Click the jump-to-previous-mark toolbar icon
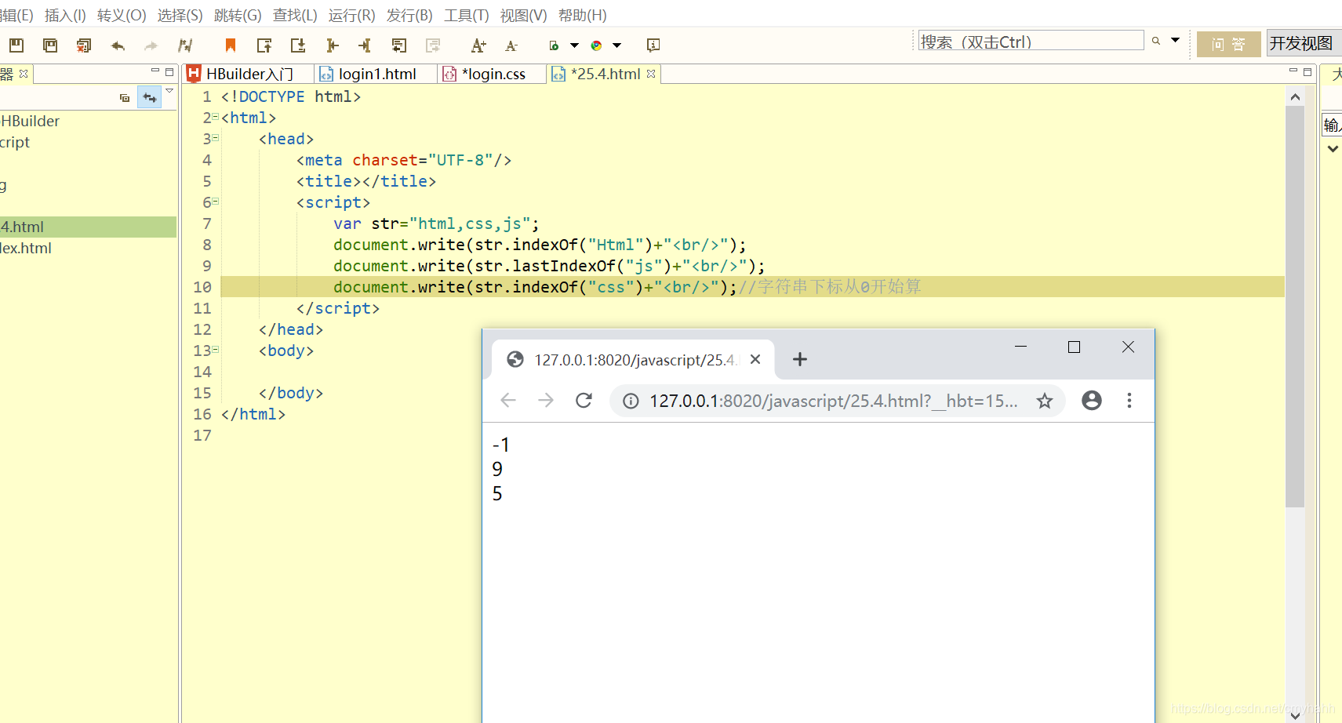1342x723 pixels. (264, 45)
